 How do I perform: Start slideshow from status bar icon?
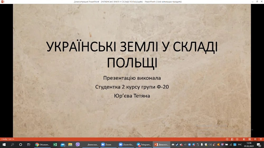tap(261, 139)
